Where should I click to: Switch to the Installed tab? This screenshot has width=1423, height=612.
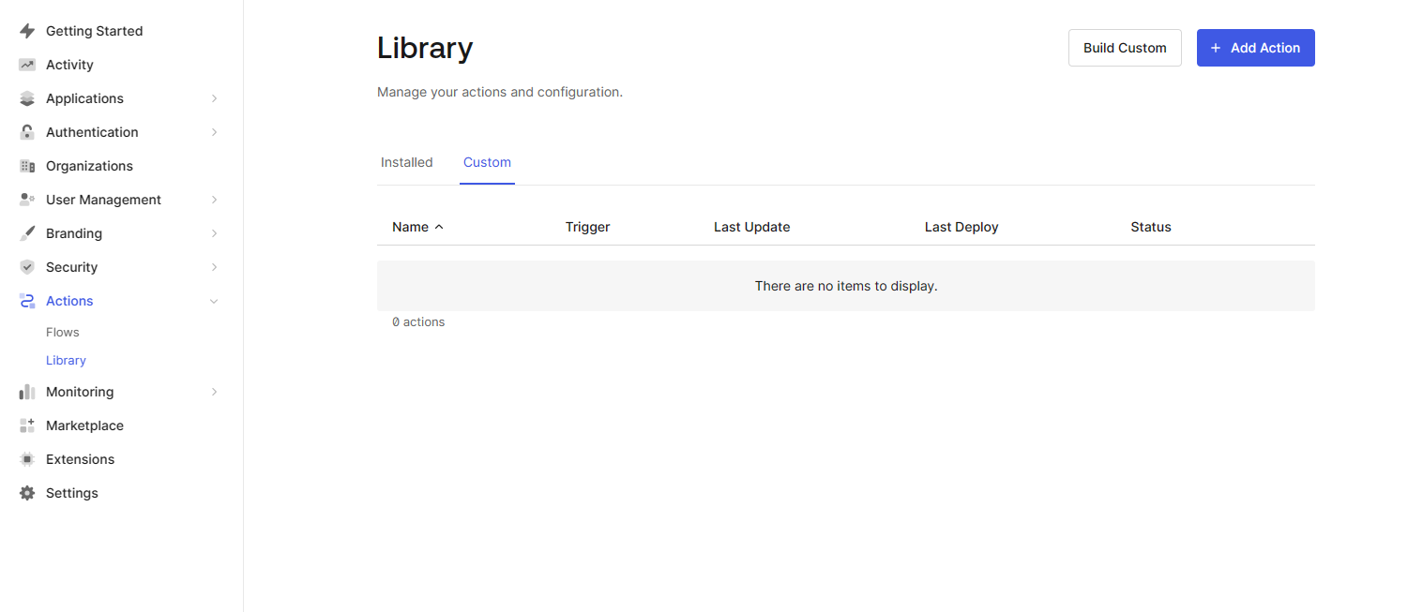coord(406,162)
